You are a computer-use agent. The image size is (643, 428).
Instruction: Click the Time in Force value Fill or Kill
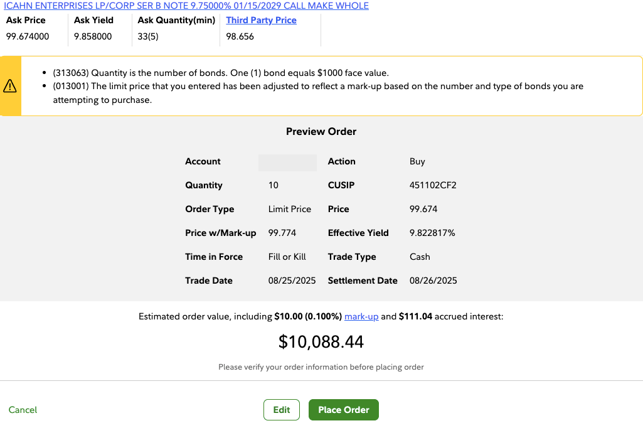pos(287,257)
